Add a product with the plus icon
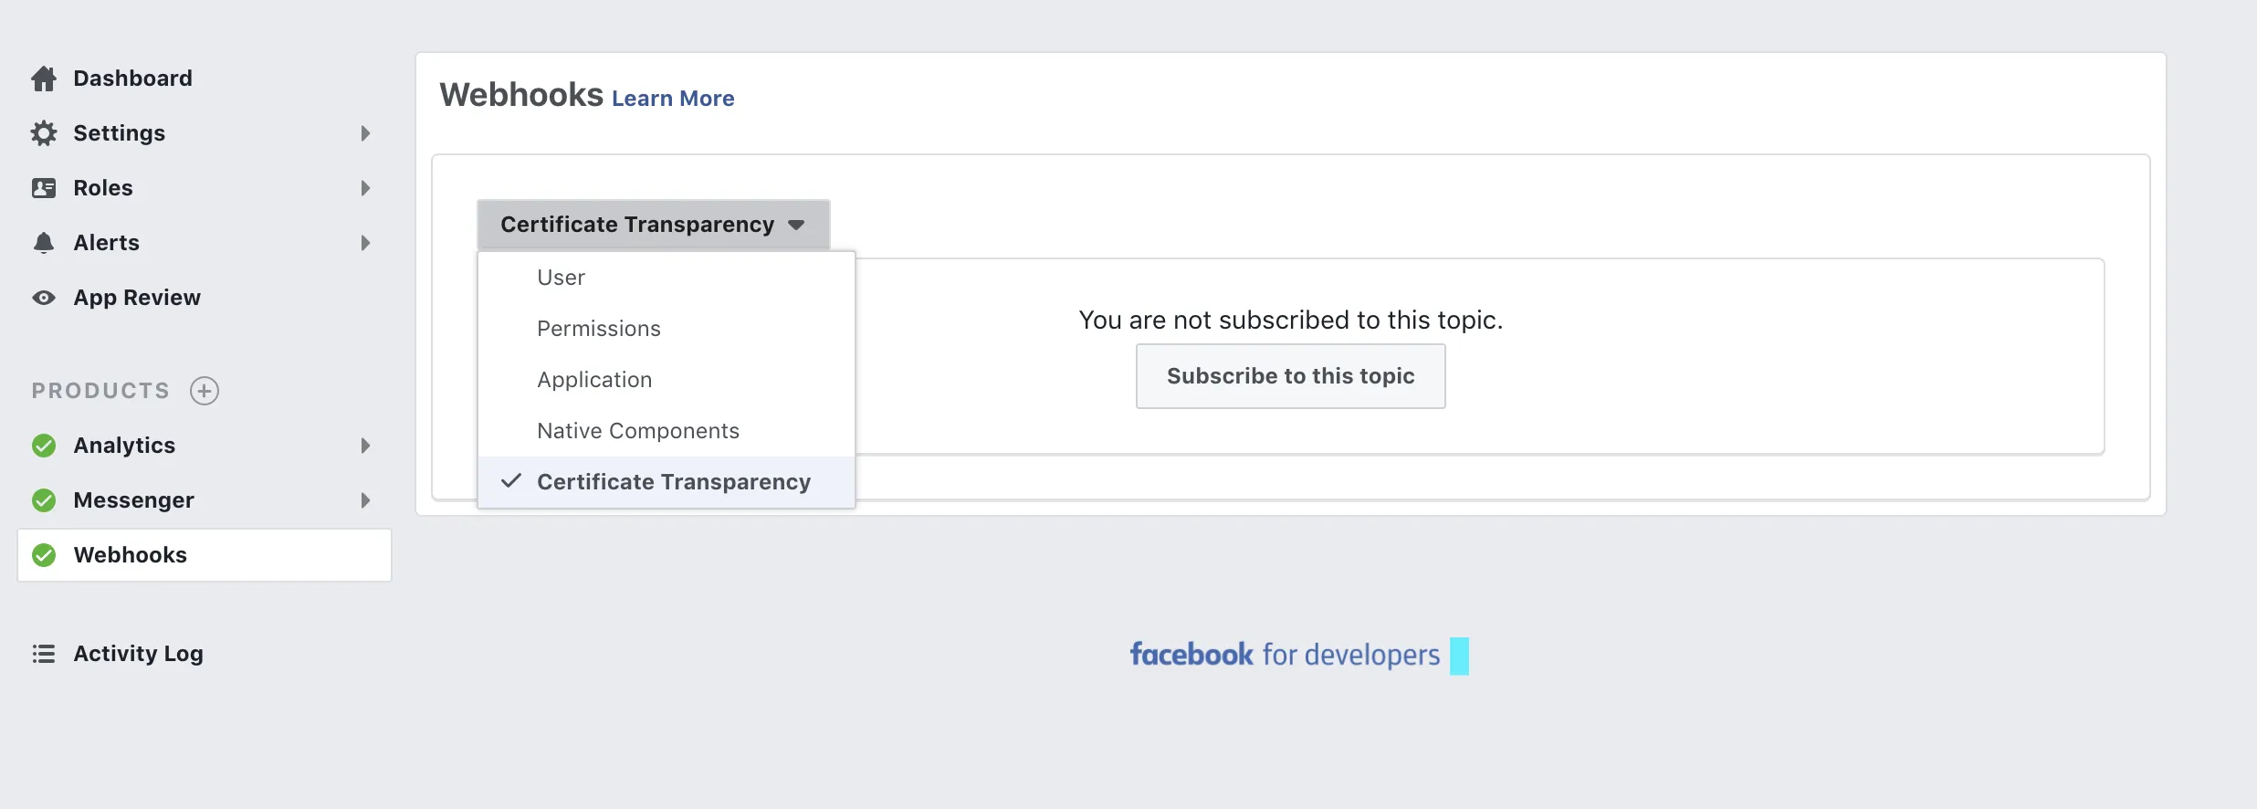Viewport: 2257px width, 809px height. (x=205, y=391)
